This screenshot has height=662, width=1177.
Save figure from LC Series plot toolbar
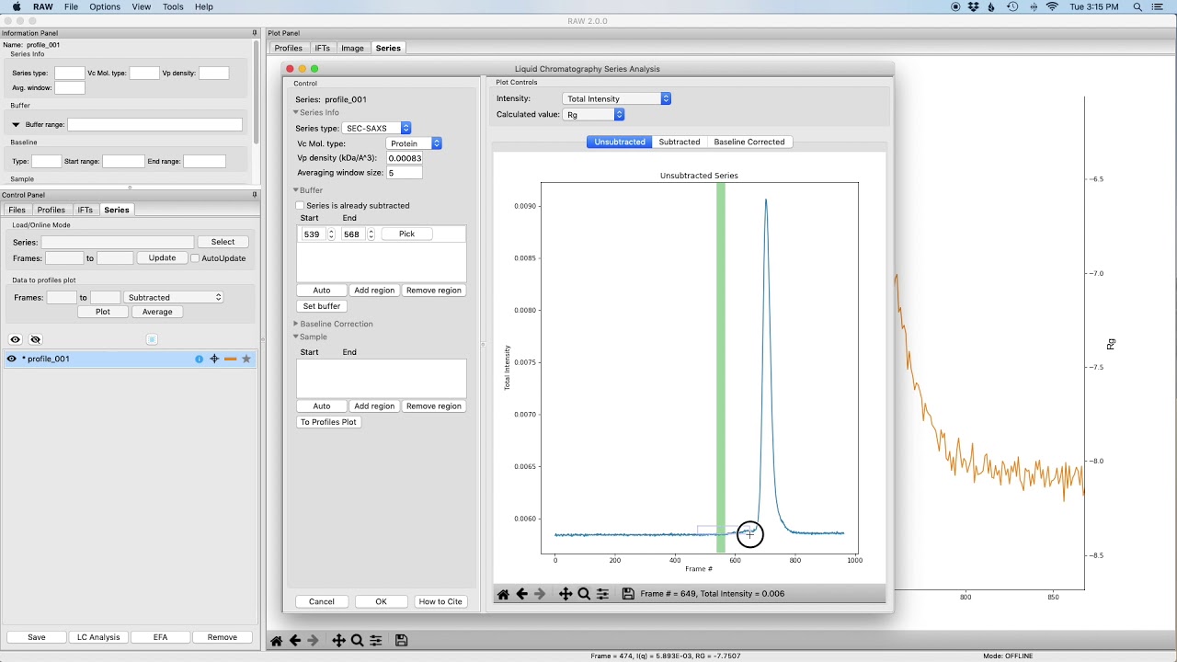[x=628, y=594]
